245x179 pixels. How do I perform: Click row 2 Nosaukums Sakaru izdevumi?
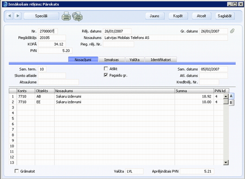[115, 102]
